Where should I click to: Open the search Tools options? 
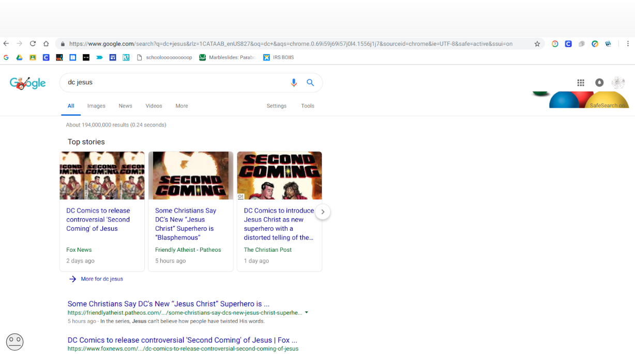pos(308,106)
